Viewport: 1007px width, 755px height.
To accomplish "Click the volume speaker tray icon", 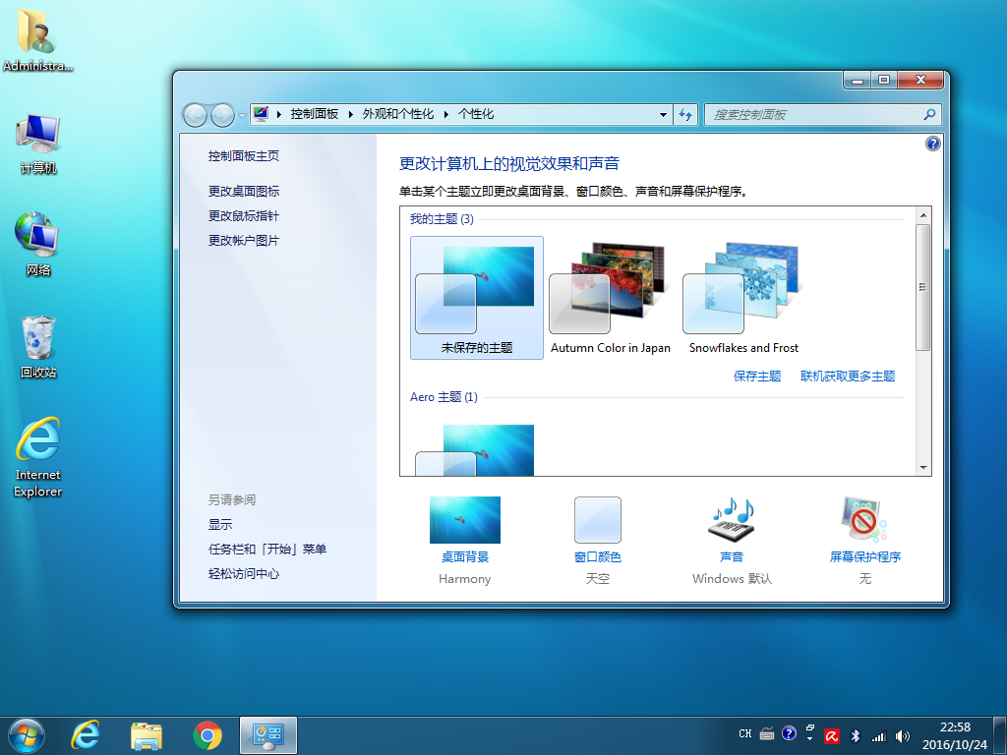I will click(x=902, y=736).
